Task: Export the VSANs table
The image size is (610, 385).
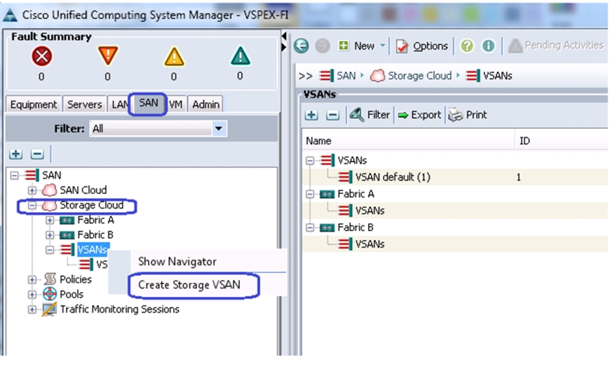Action: point(419,115)
